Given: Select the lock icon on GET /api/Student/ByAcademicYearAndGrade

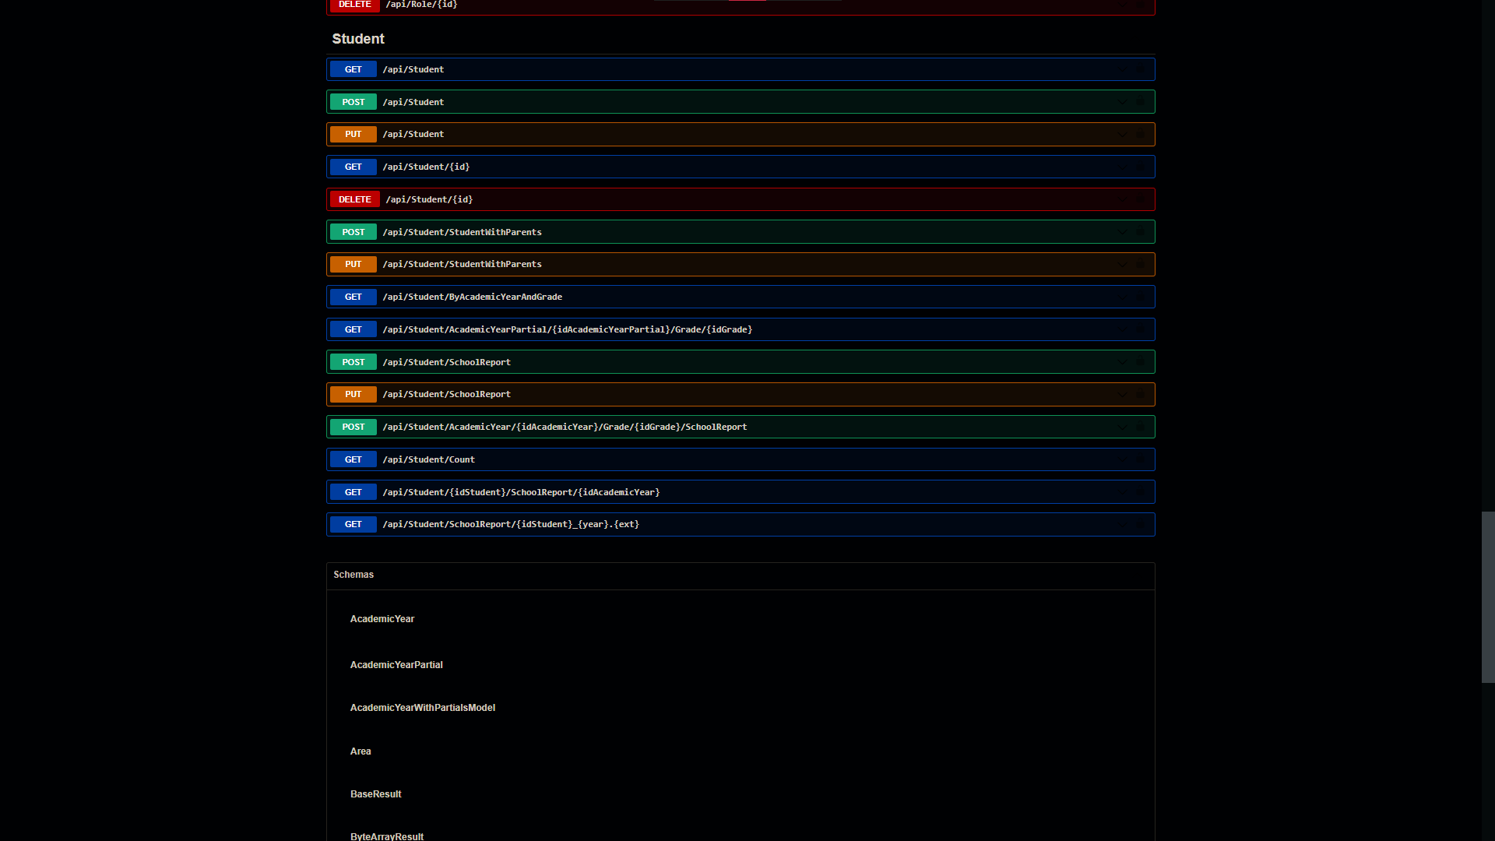Looking at the screenshot, I should (x=1140, y=297).
